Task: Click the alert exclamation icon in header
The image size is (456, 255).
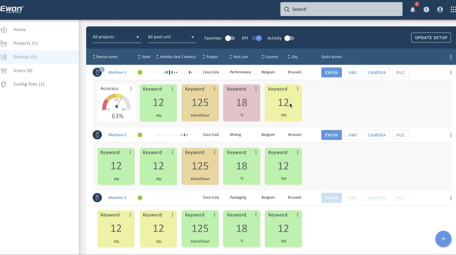Action: (x=426, y=9)
